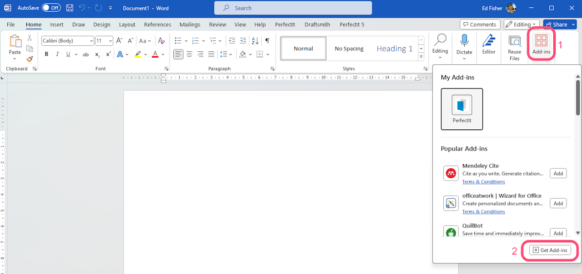582x274 pixels.
Task: Open the Editing mode dropdown
Action: [522, 24]
